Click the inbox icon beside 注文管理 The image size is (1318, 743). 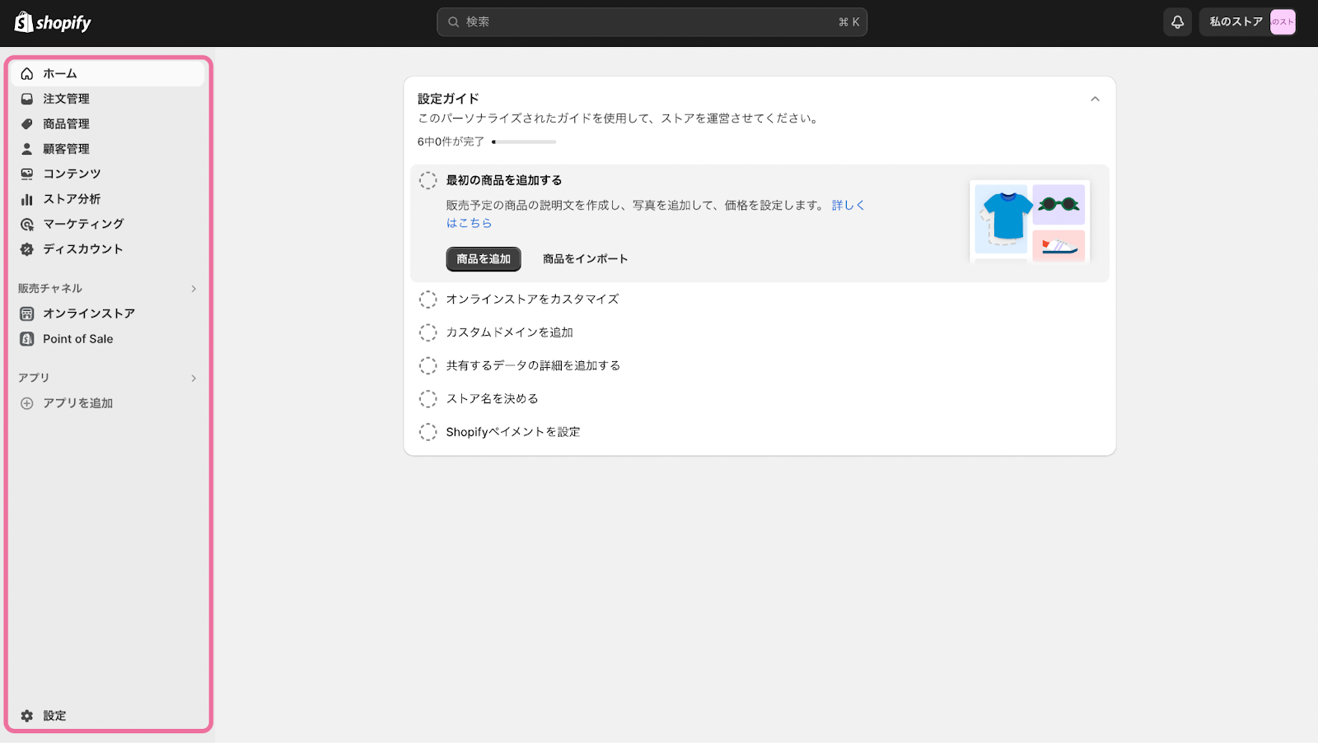27,99
